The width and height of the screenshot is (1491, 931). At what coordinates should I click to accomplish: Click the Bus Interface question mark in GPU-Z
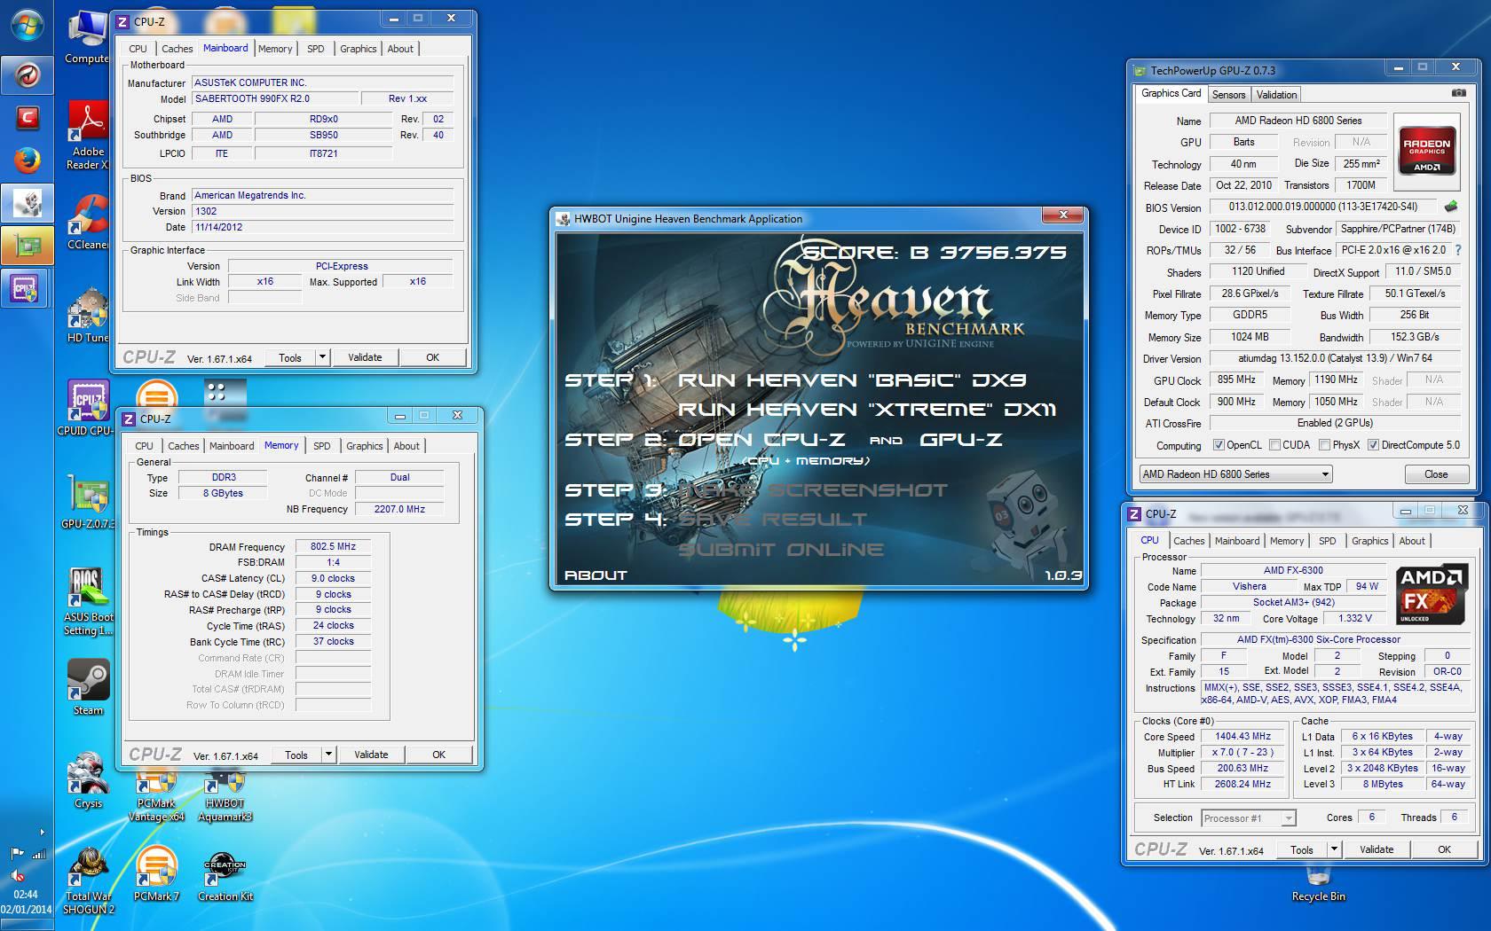(1458, 250)
